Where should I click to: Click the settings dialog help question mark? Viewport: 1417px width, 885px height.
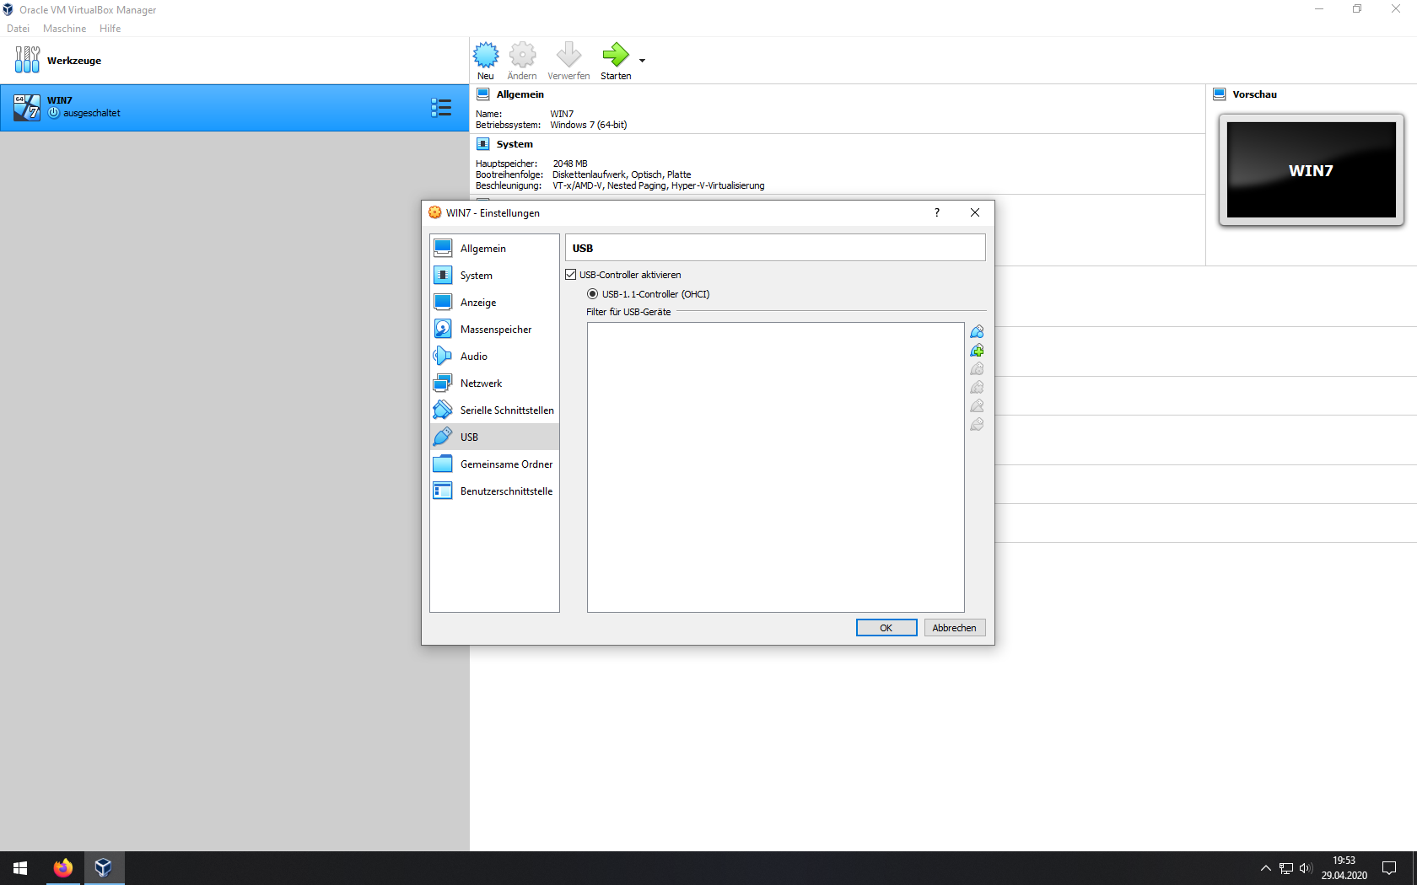tap(937, 212)
